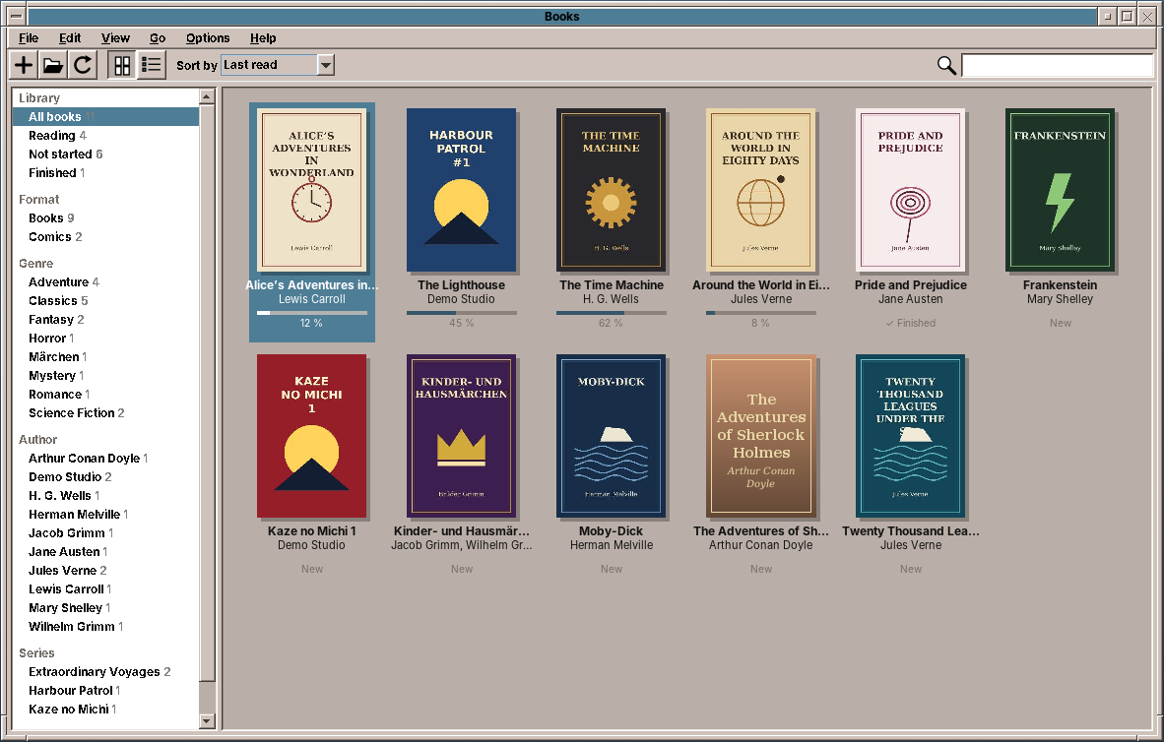Open Kinder- und Hausmärchen cover
Viewport: 1164px width, 742px height.
(461, 436)
